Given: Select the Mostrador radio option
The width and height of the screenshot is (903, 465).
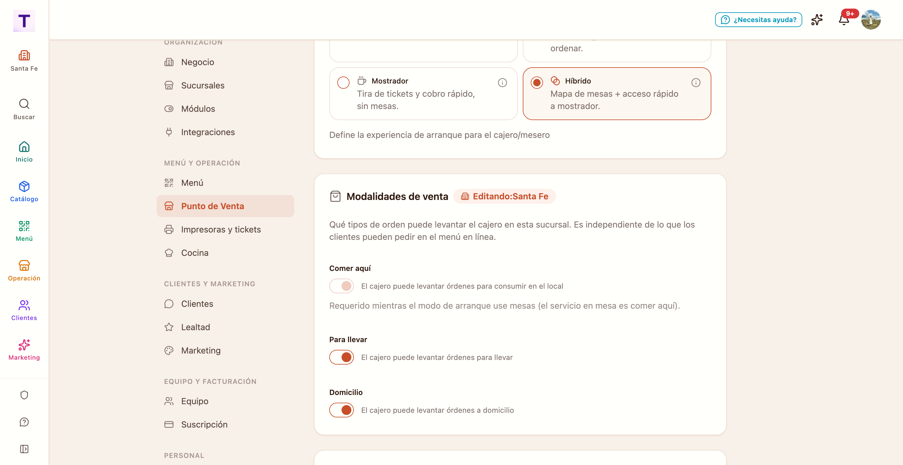Looking at the screenshot, I should tap(343, 82).
